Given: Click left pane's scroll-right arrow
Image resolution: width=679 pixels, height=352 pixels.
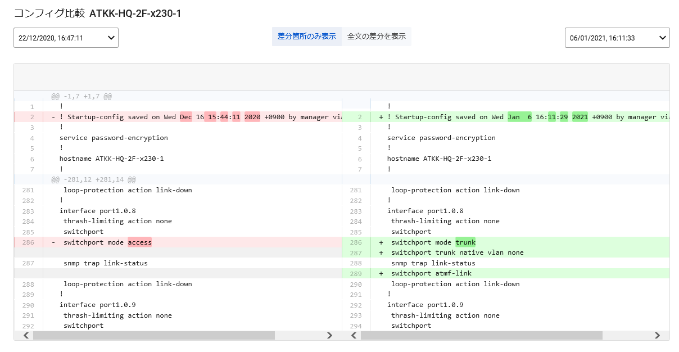Looking at the screenshot, I should 330,335.
